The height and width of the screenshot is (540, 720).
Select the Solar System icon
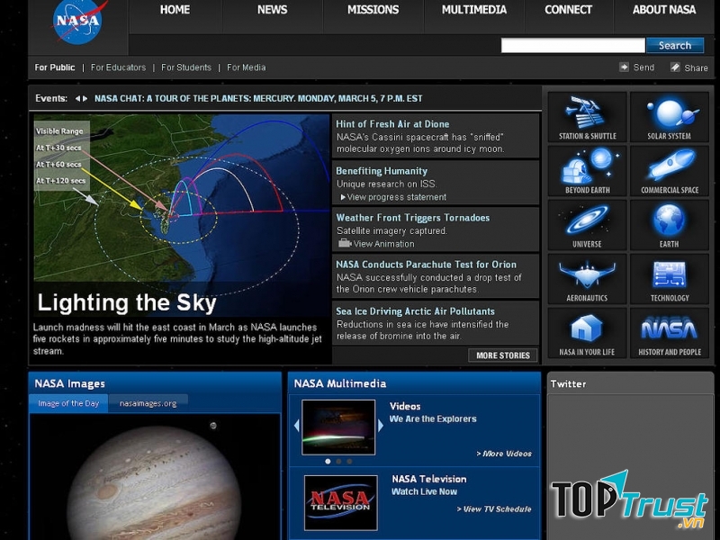(669, 117)
